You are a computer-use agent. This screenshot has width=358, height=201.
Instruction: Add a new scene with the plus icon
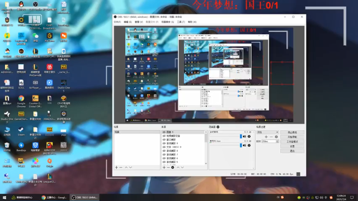click(116, 167)
